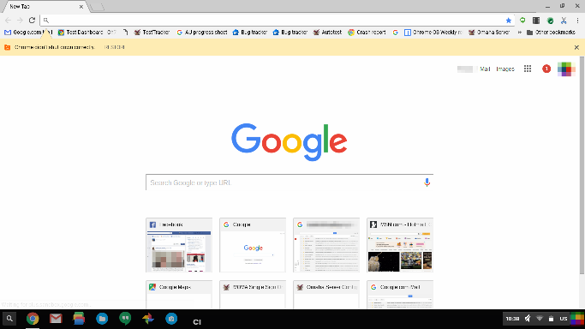Screen dimensions: 585x329
Task: Open the Chrome three-dot menu
Action: click(x=577, y=21)
